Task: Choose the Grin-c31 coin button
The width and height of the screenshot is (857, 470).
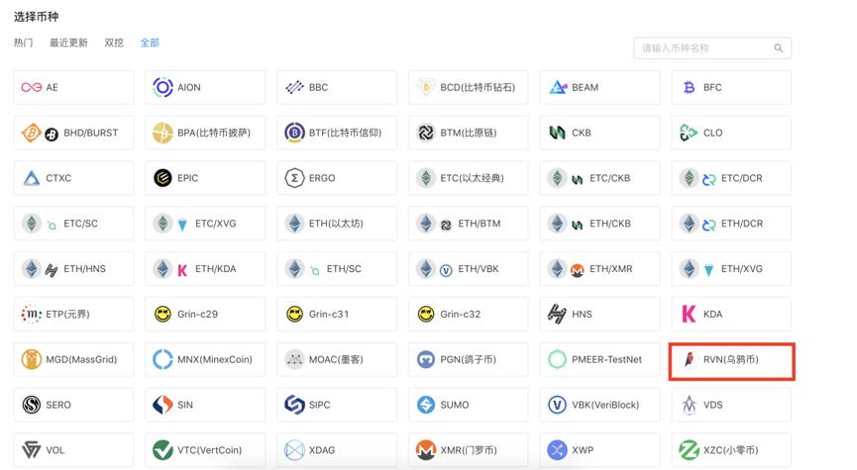Action: tap(337, 314)
